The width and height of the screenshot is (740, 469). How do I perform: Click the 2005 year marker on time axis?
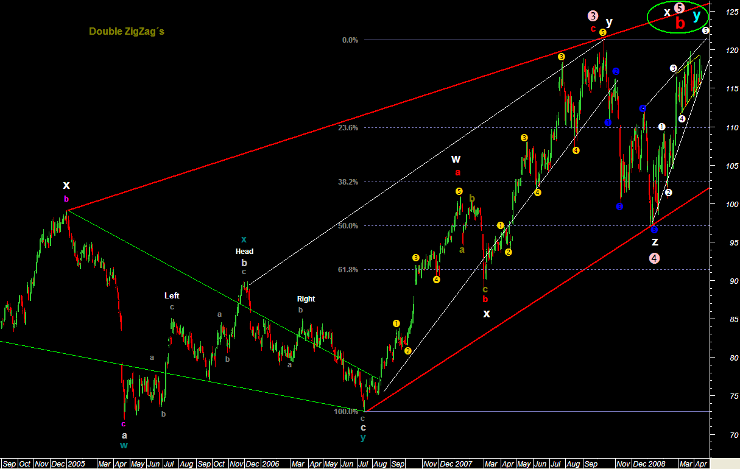pyautogui.click(x=76, y=464)
